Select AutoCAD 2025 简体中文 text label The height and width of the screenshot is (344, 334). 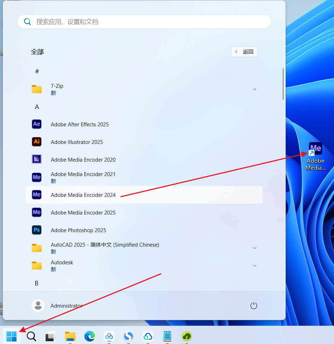click(105, 245)
